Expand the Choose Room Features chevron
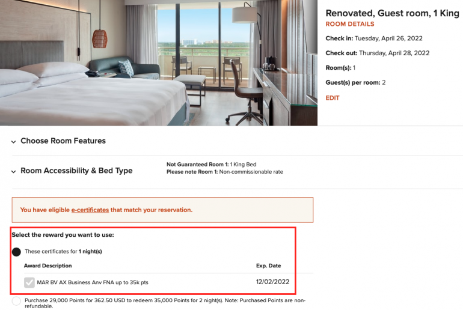The width and height of the screenshot is (463, 310). [x=13, y=141]
